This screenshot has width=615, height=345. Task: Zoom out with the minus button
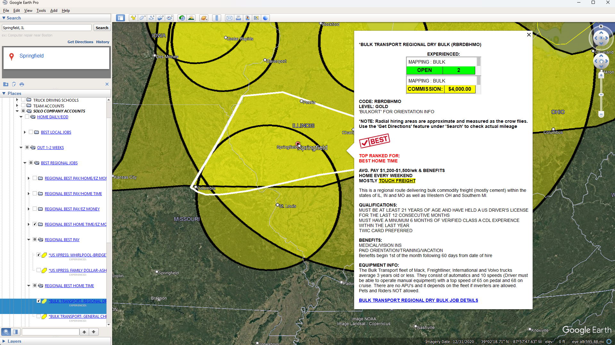click(601, 114)
